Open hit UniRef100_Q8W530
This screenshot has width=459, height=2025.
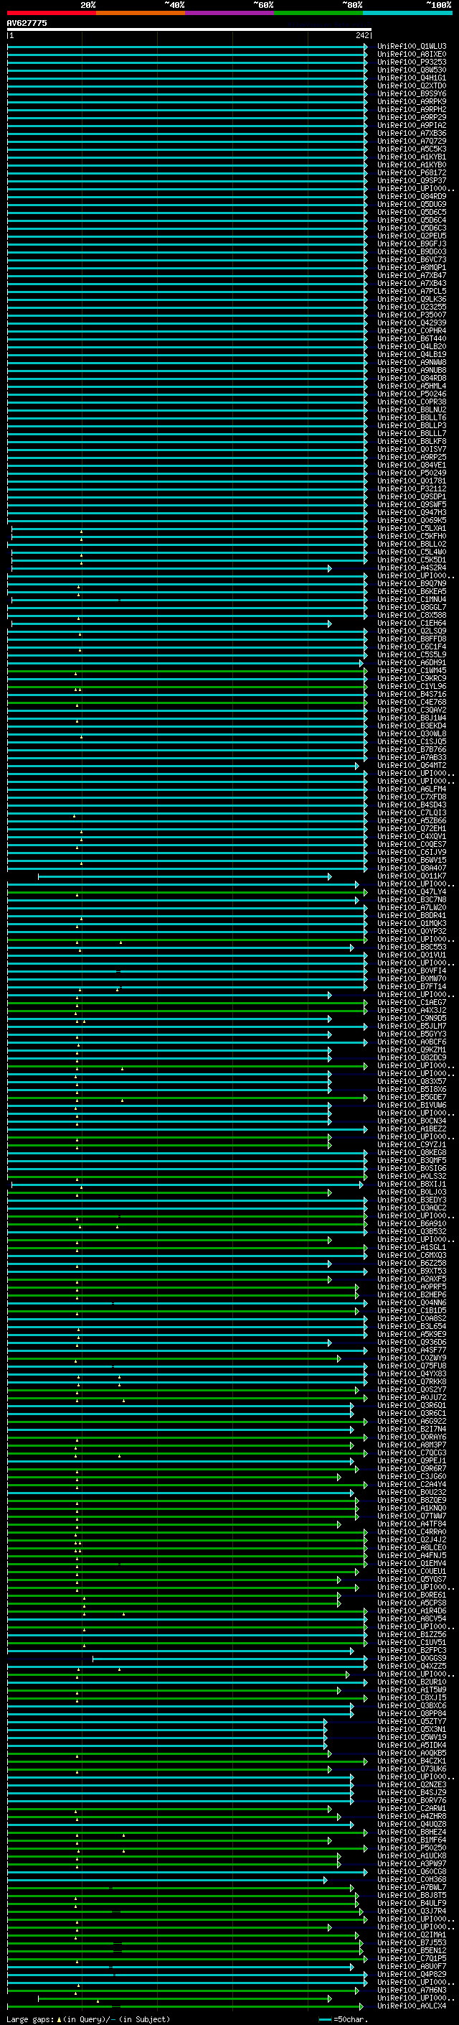pyautogui.click(x=412, y=70)
